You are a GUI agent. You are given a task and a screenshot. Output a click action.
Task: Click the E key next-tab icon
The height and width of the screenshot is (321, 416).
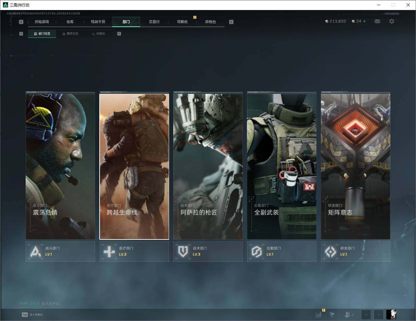231,22
